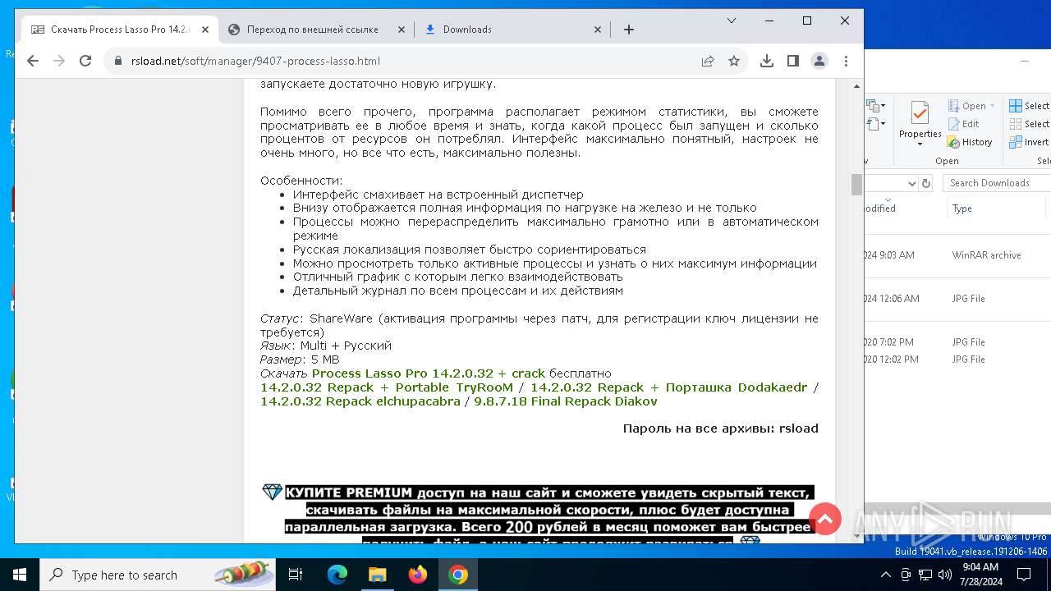This screenshot has width=1051, height=591.
Task: Bookmark this page with the star icon
Action: (734, 61)
